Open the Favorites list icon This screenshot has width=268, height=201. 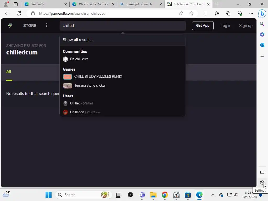click(216, 13)
